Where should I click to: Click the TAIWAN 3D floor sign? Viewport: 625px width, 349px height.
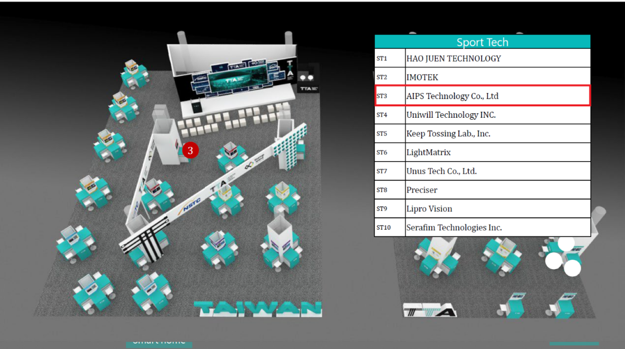pos(258,309)
